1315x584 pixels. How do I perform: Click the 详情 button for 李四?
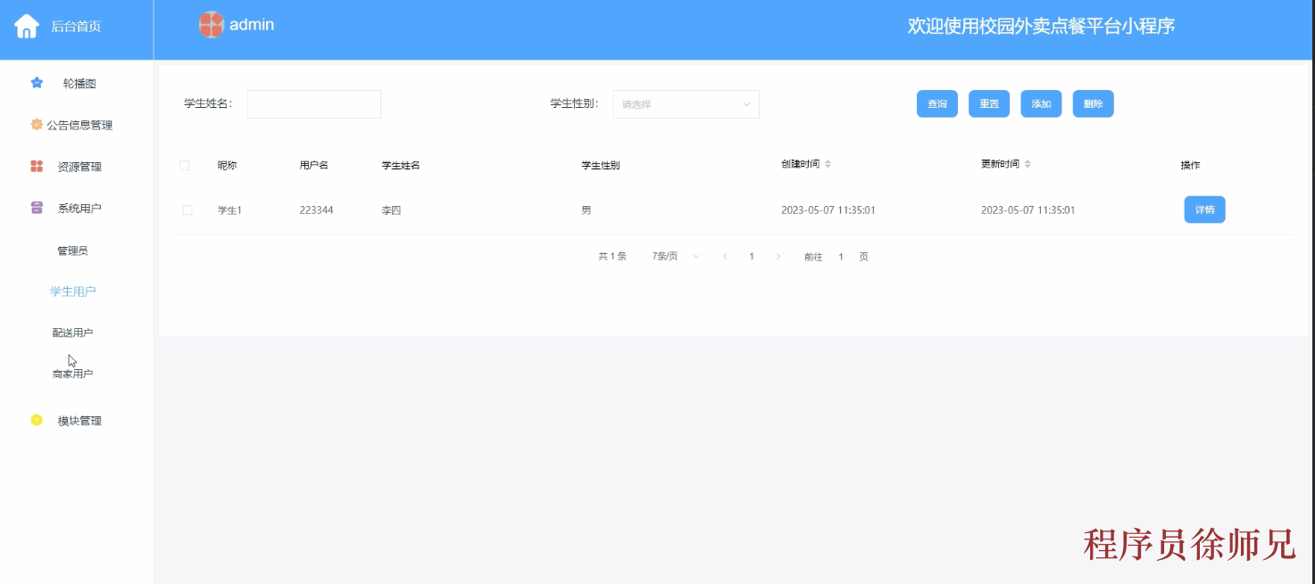click(1204, 210)
